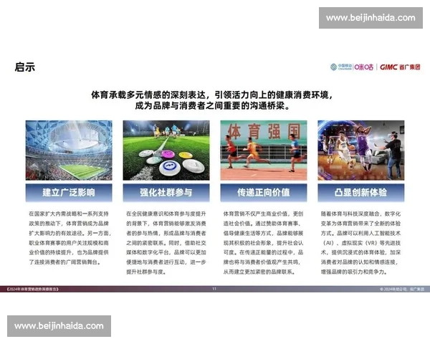This screenshot has width=430, height=344.
Task: Click the GIMC 省广集团 logo
Action: (x=400, y=67)
